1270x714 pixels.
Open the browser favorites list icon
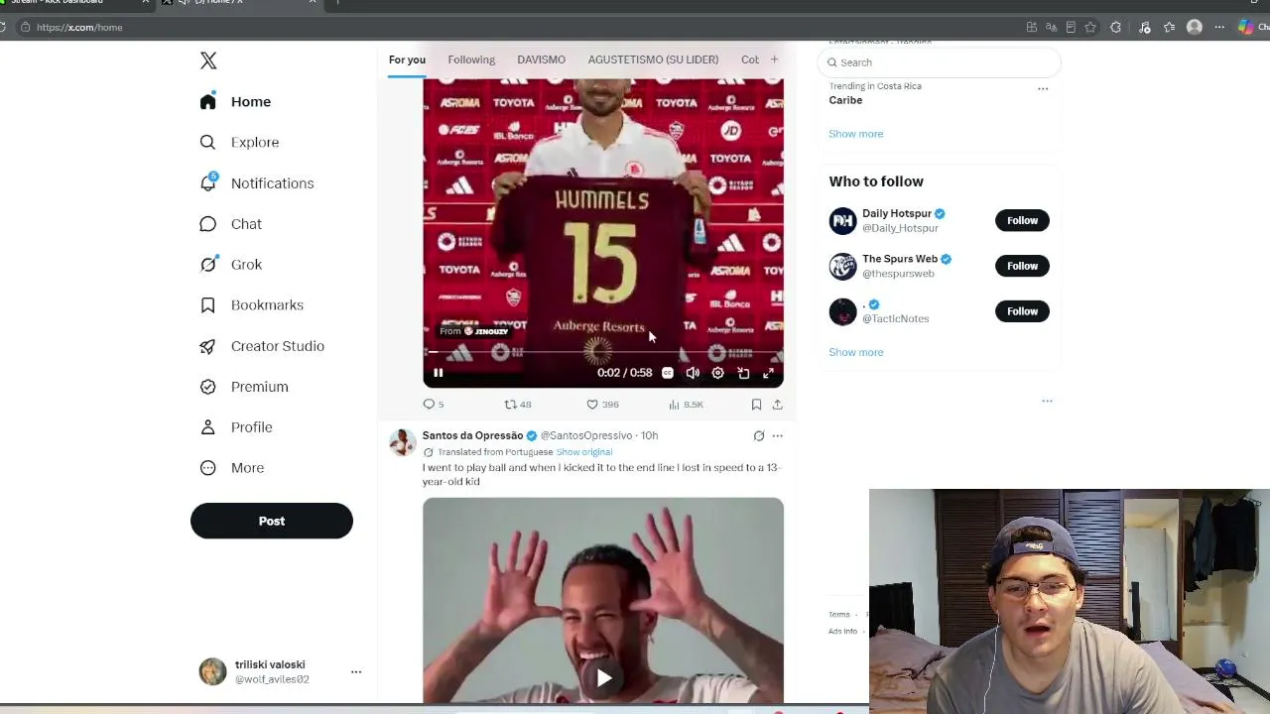coord(1169,27)
